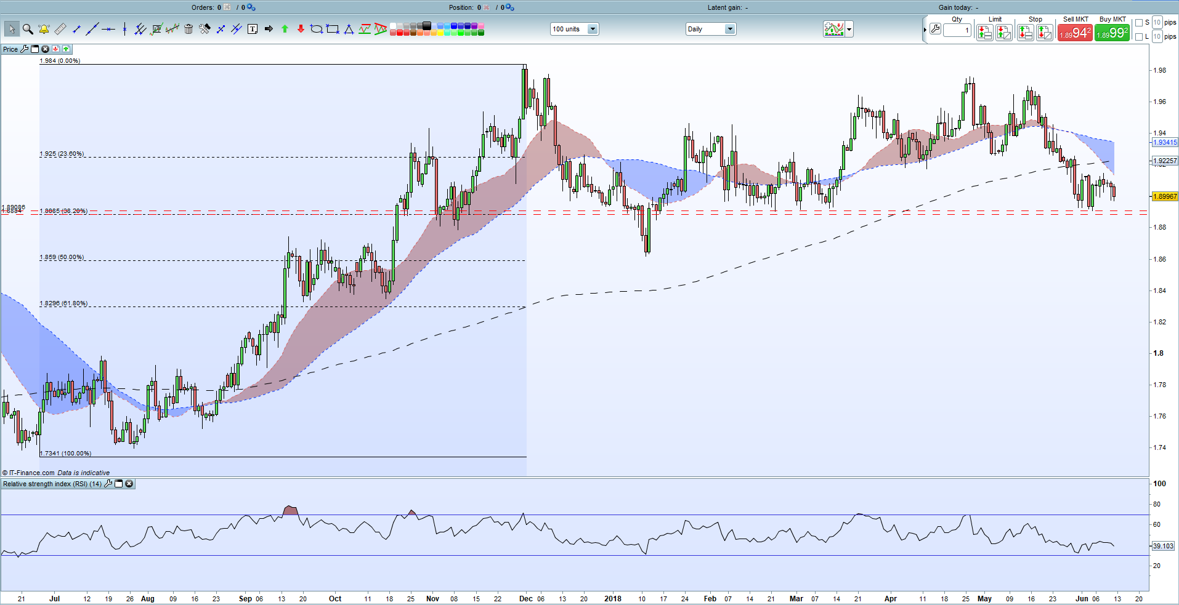Viewport: 1179px width, 605px height.
Task: Click Buy MKT at 1.8999
Action: [x=1112, y=33]
